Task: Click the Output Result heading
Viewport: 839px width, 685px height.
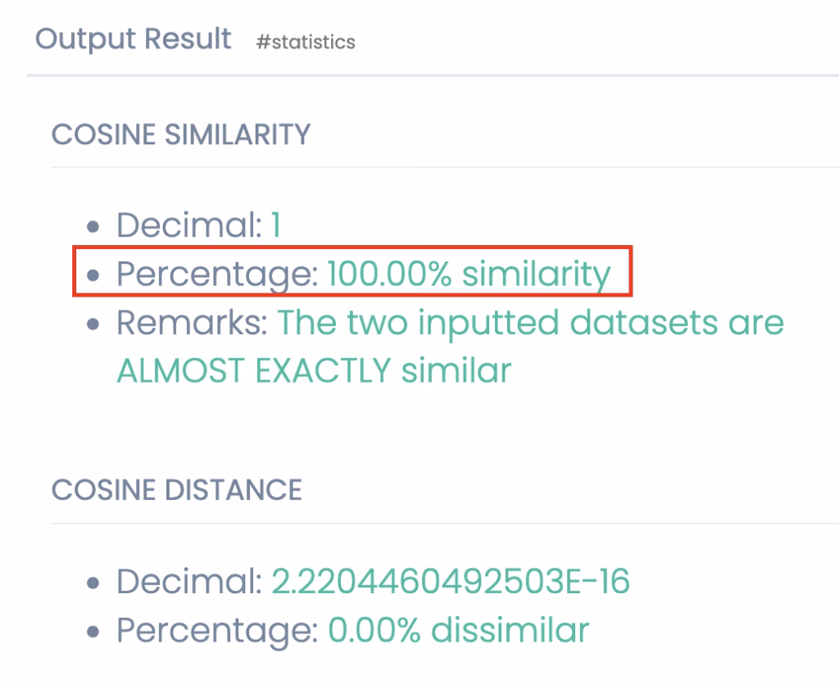Action: (133, 39)
